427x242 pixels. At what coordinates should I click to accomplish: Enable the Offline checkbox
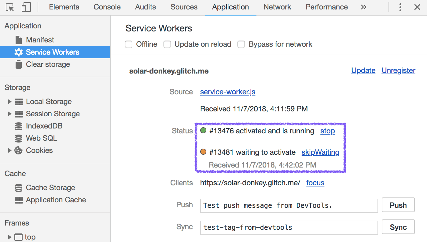point(129,44)
